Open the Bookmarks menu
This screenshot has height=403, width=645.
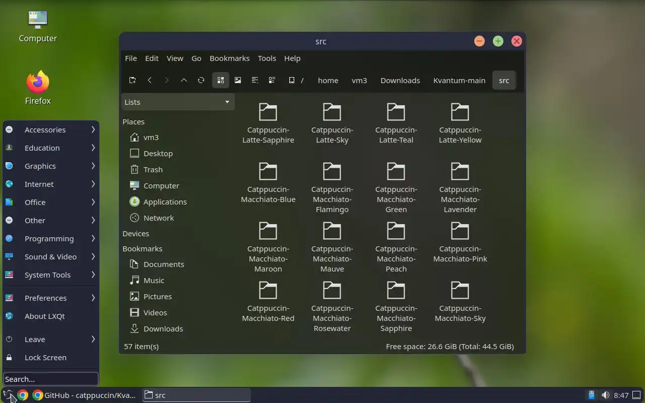tap(229, 58)
